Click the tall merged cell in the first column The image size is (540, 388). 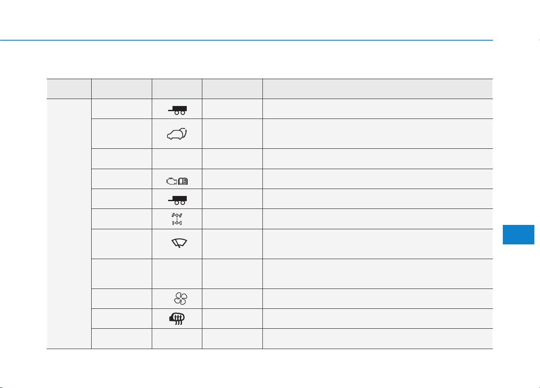click(69, 224)
